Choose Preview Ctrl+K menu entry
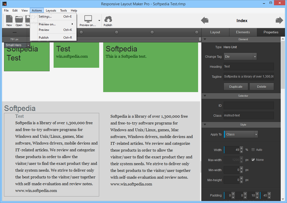 point(56,30)
